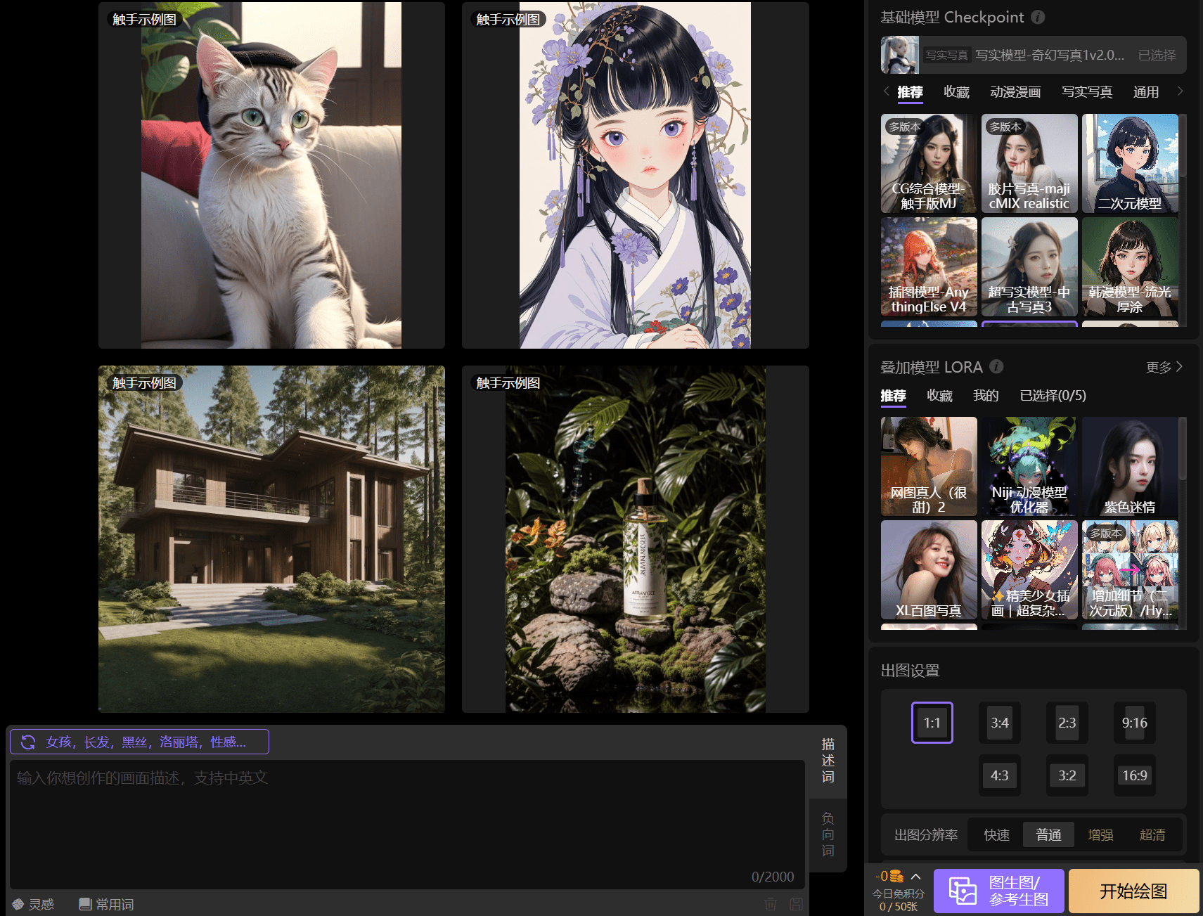Select the 二次元模型 checkpoint thumbnail
The image size is (1203, 916).
pyautogui.click(x=1129, y=163)
